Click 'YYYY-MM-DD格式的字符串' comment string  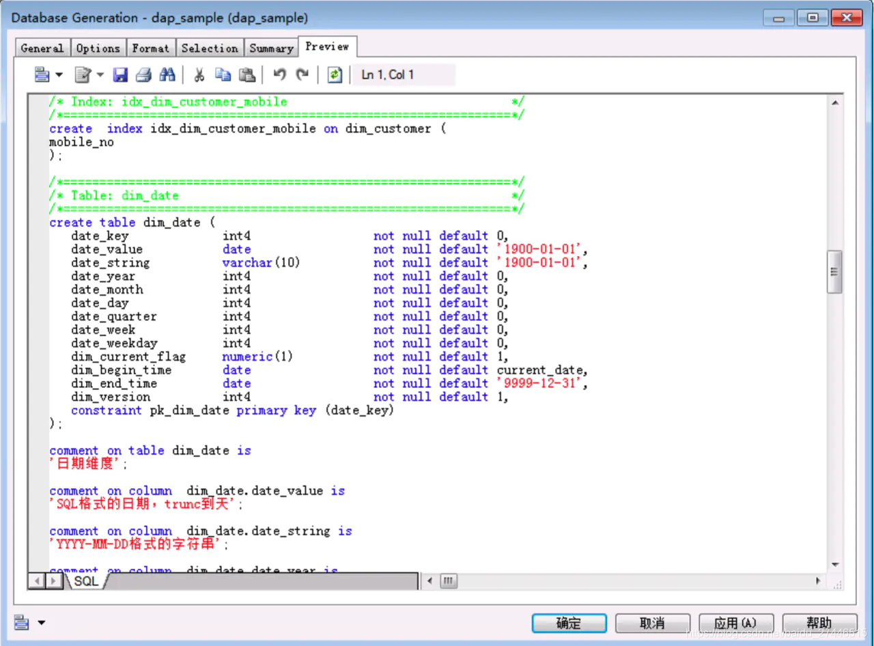click(x=136, y=544)
